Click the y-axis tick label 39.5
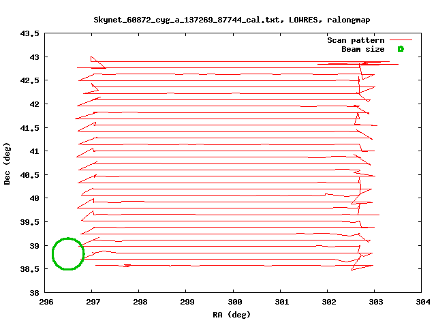This screenshot has height=327, width=436. [x=29, y=222]
